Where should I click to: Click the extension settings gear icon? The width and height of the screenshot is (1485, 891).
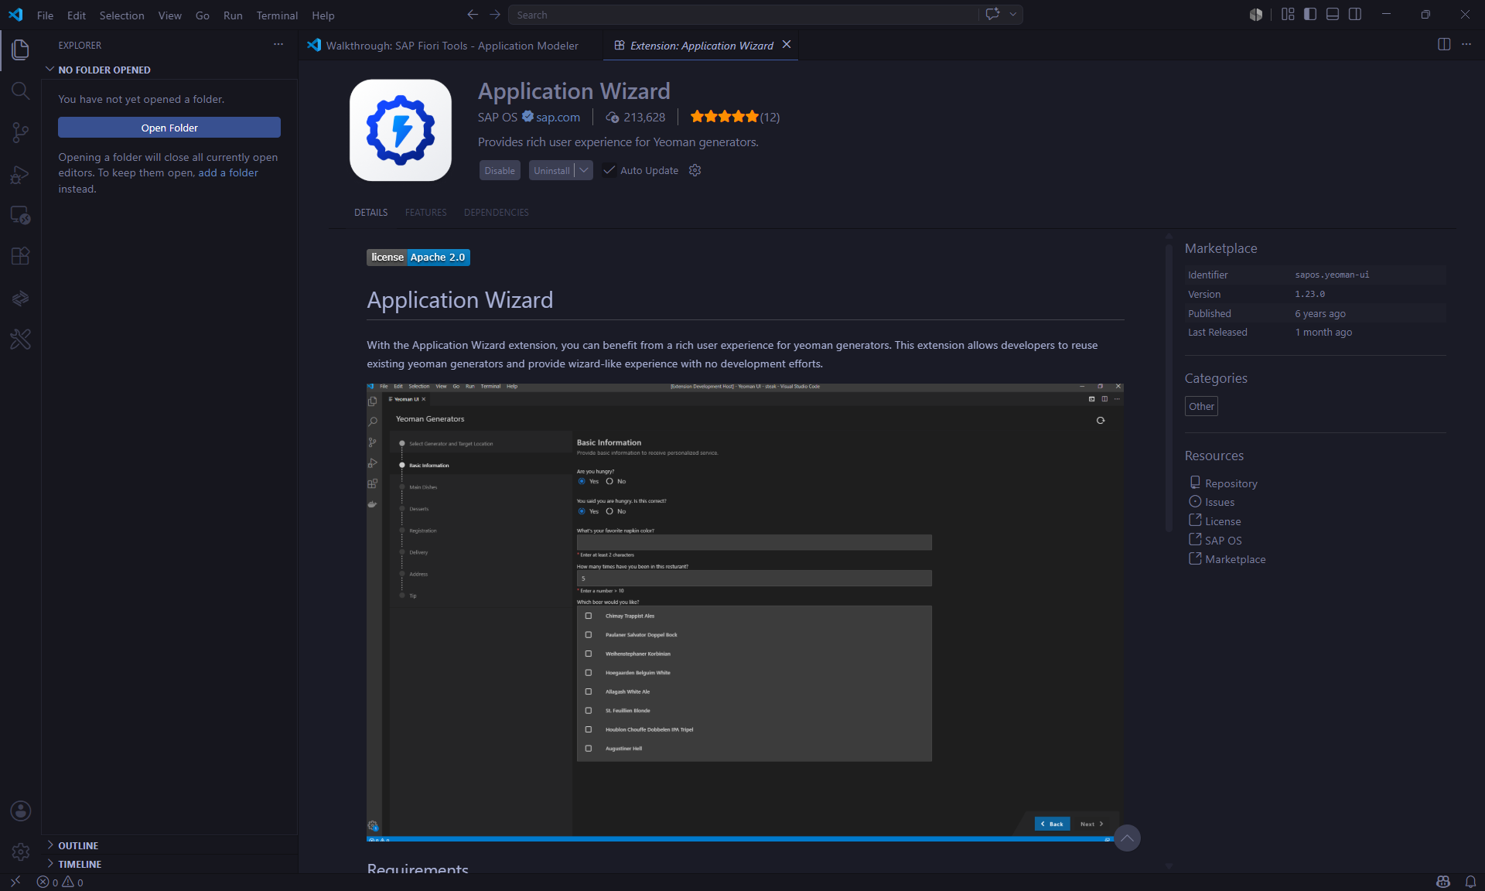click(x=695, y=170)
